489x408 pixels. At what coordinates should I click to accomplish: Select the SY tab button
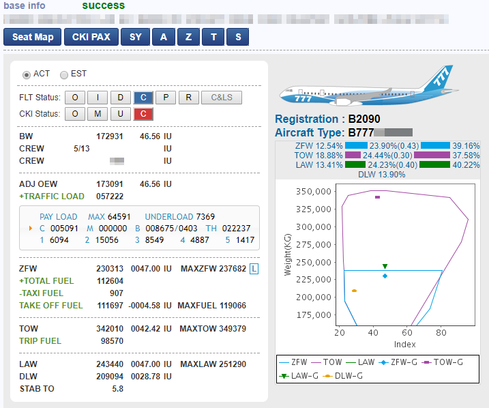135,37
